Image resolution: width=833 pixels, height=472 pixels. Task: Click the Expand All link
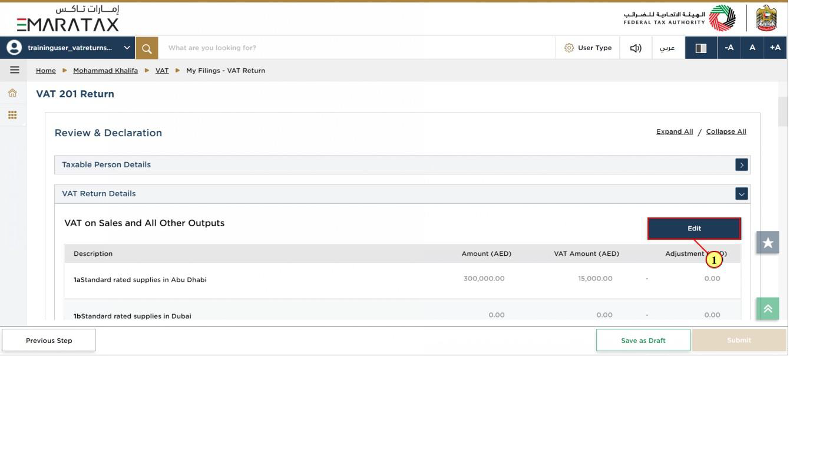675,131
